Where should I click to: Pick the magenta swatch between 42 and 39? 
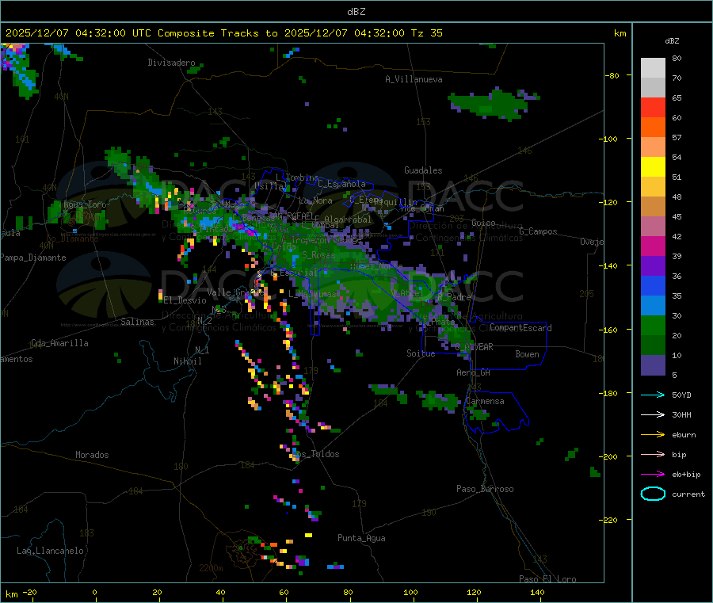point(653,246)
